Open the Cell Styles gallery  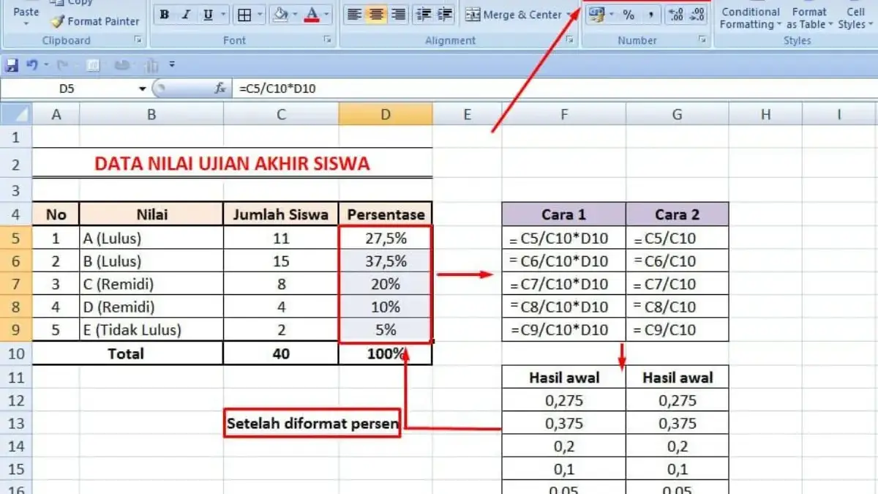click(x=855, y=18)
